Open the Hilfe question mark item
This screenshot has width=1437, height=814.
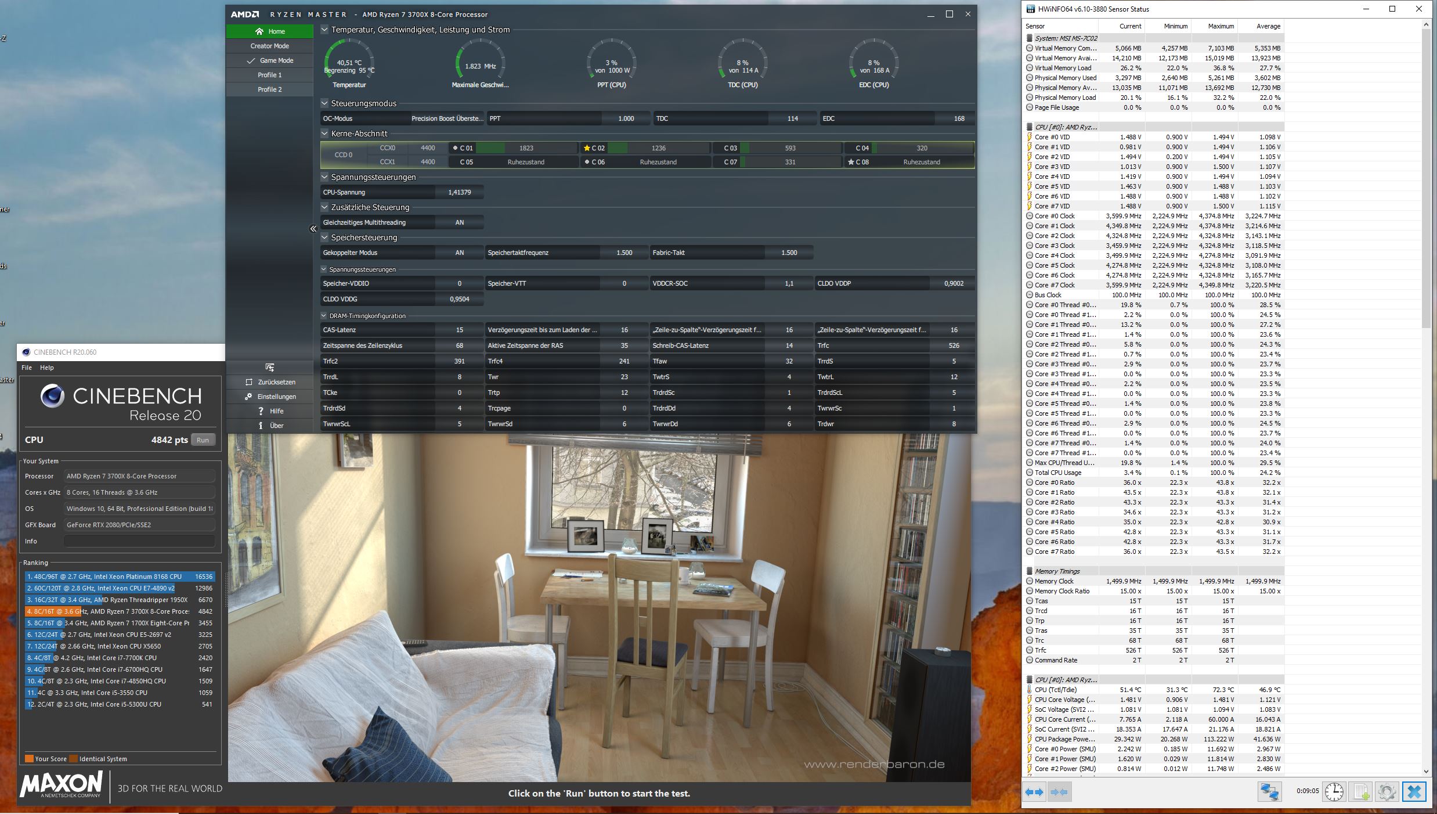(270, 411)
